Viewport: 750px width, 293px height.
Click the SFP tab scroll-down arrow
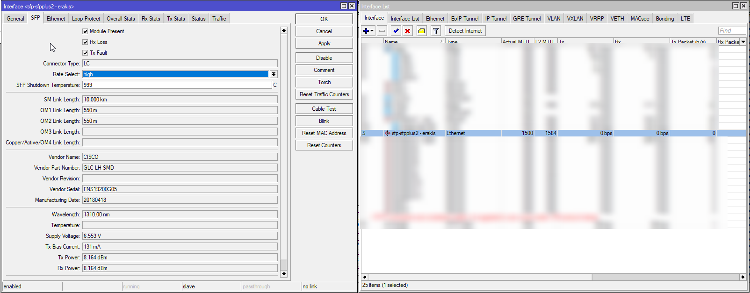point(283,274)
